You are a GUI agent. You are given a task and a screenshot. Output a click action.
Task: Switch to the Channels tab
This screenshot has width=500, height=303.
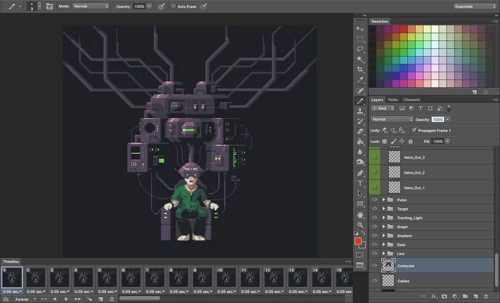[x=411, y=100]
